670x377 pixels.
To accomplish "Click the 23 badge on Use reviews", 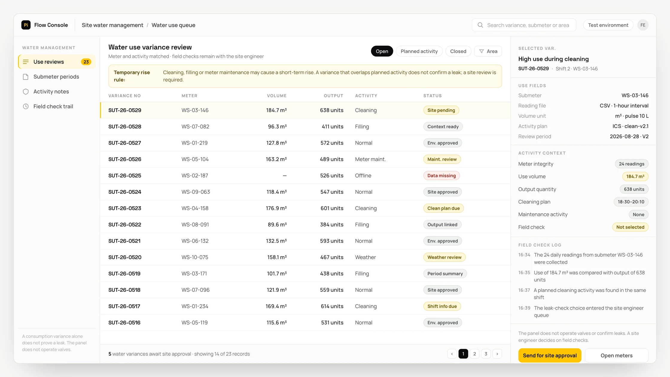I will [86, 62].
